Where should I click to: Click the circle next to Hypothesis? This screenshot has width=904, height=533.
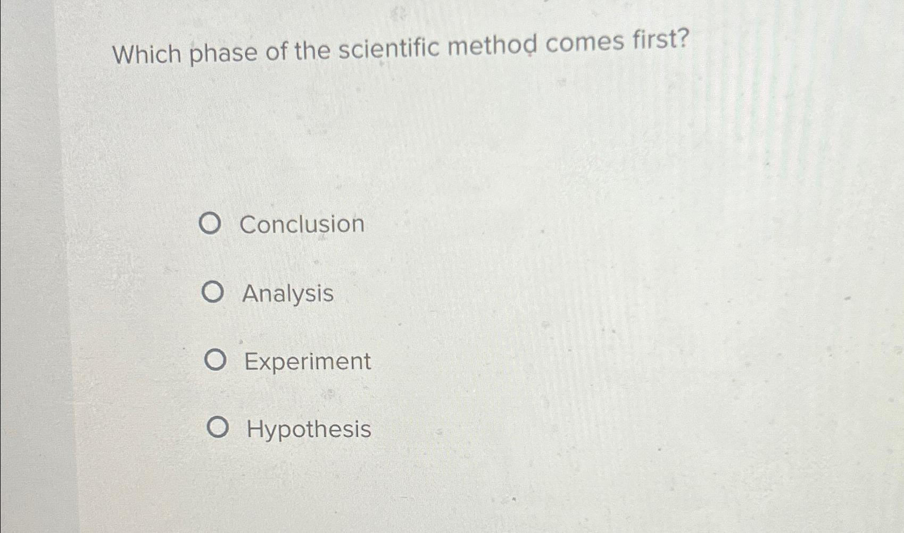tap(219, 428)
